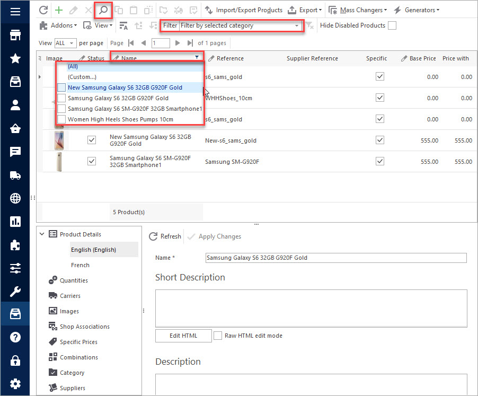Sort by Reference column header
This screenshot has width=478, height=396.
pos(230,58)
